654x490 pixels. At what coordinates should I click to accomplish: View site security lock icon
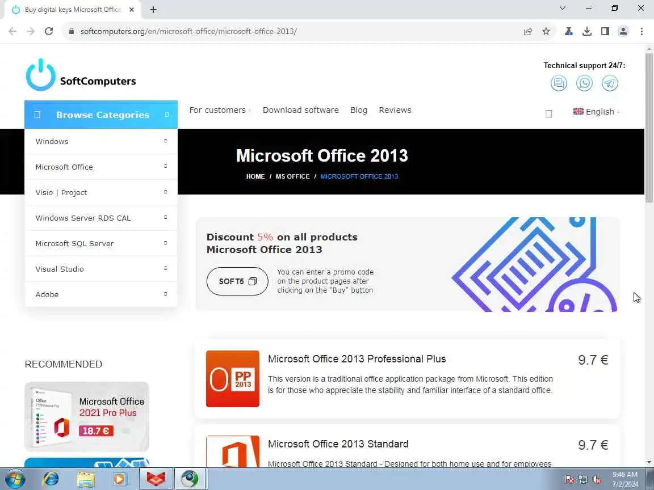72,31
